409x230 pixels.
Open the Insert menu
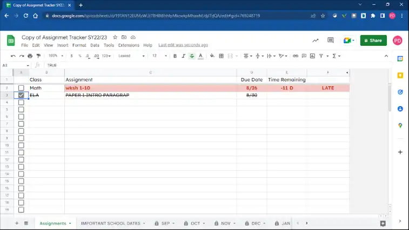click(x=63, y=45)
